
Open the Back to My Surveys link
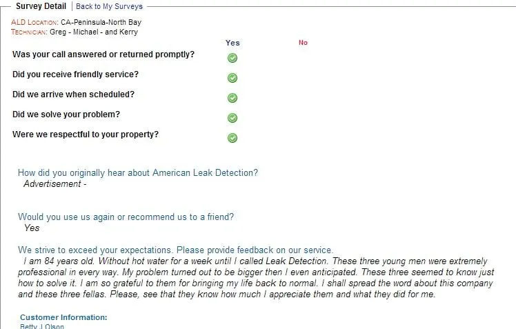tap(109, 6)
